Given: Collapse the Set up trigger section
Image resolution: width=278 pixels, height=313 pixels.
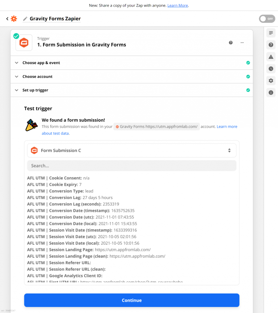Looking at the screenshot, I should (16, 90).
